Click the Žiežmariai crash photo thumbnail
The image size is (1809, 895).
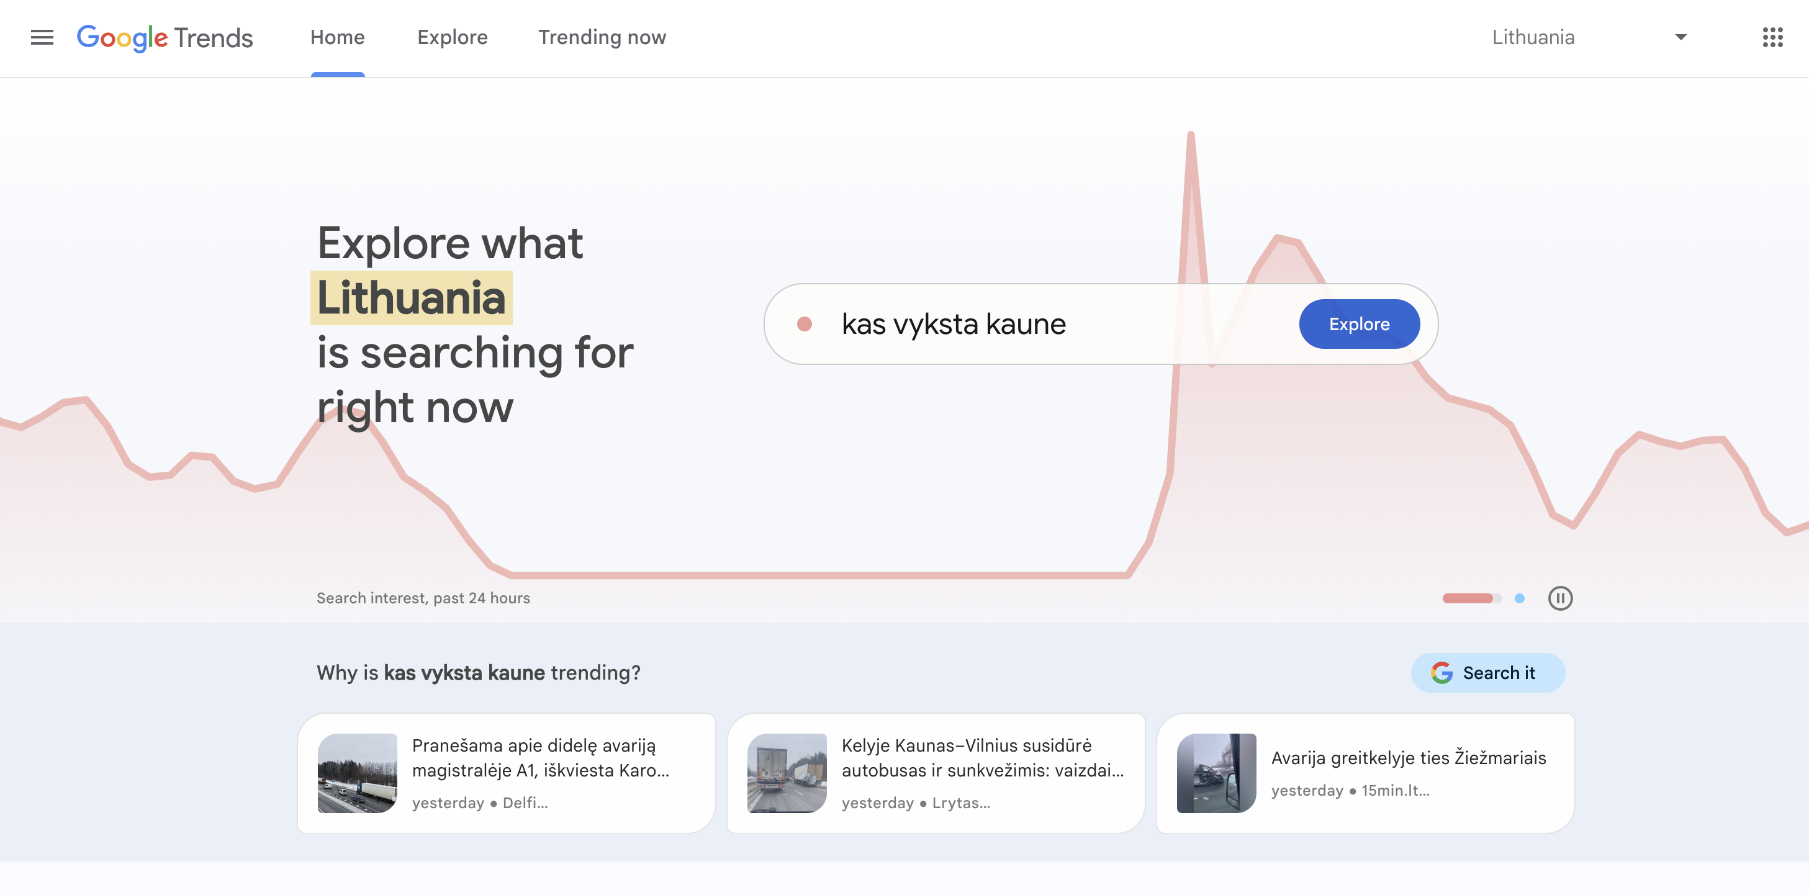(1217, 772)
